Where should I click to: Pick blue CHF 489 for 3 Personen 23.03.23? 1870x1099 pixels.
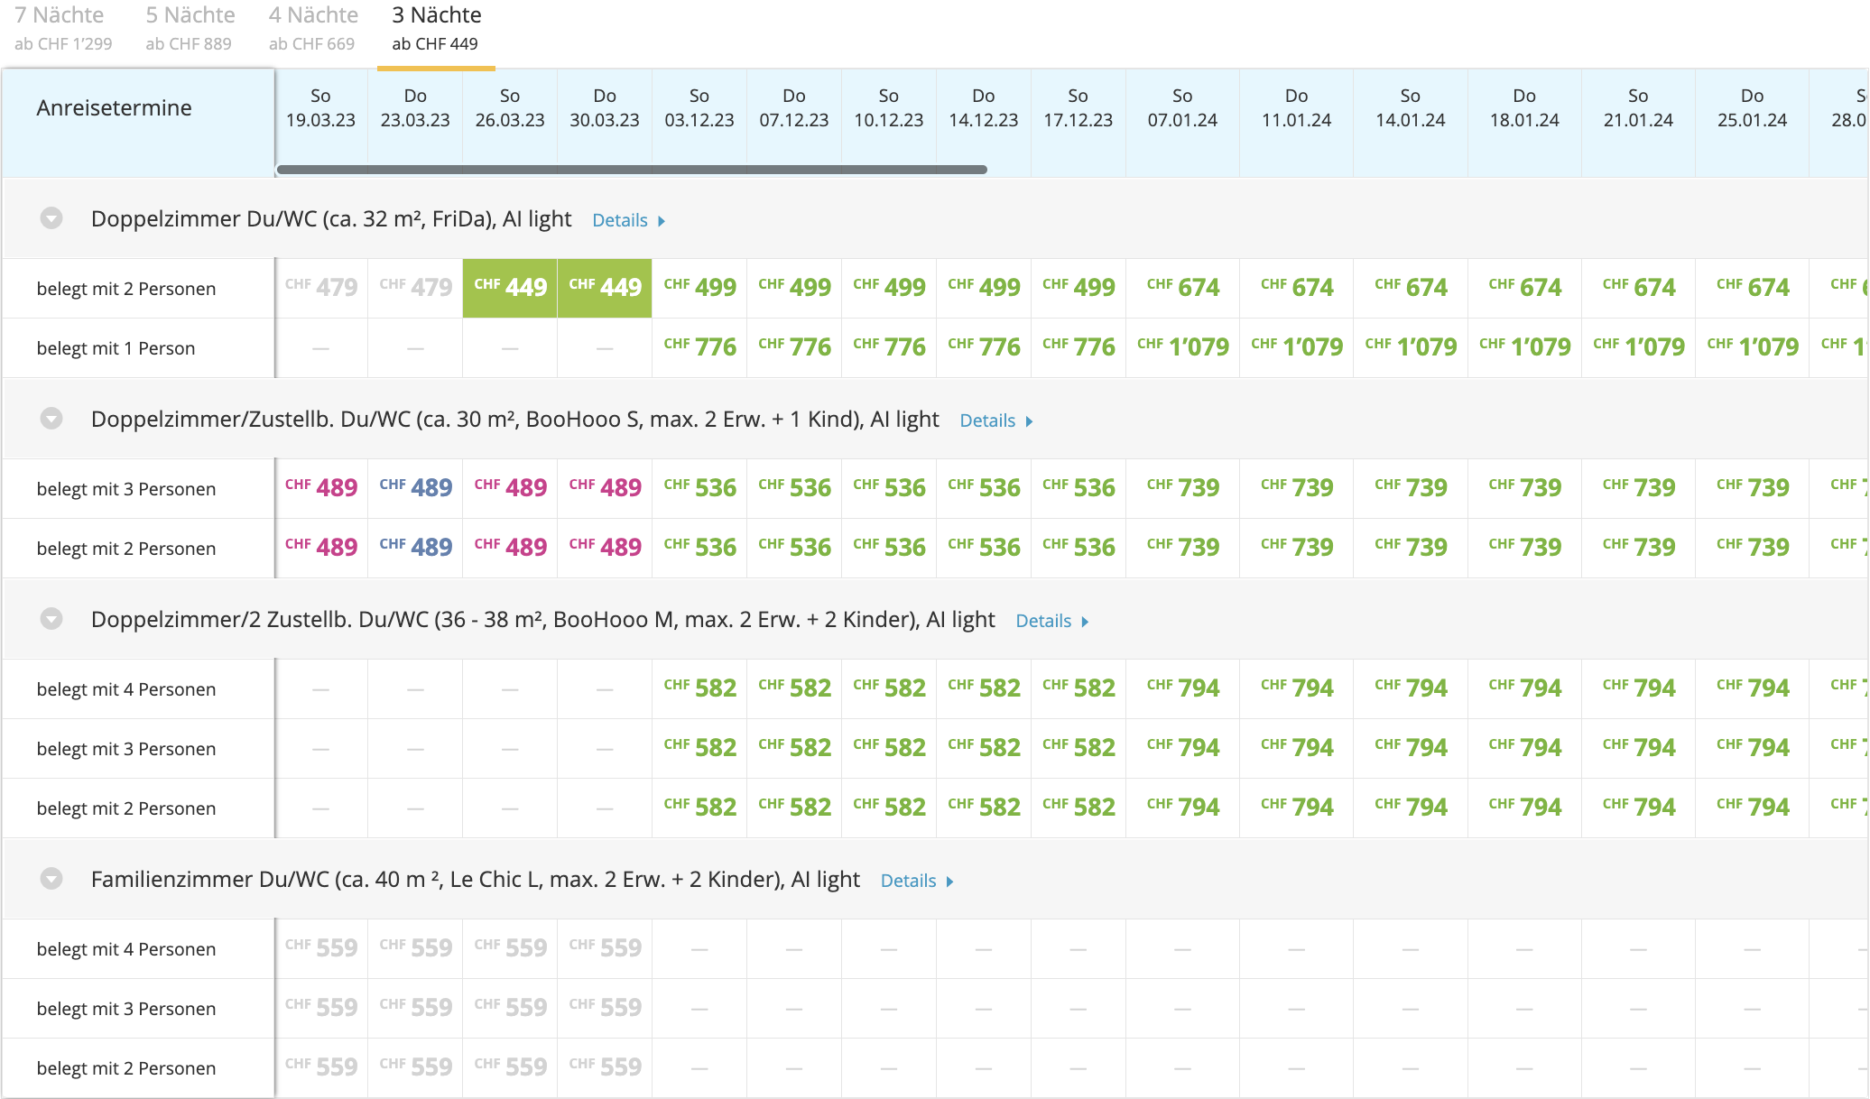click(x=415, y=488)
